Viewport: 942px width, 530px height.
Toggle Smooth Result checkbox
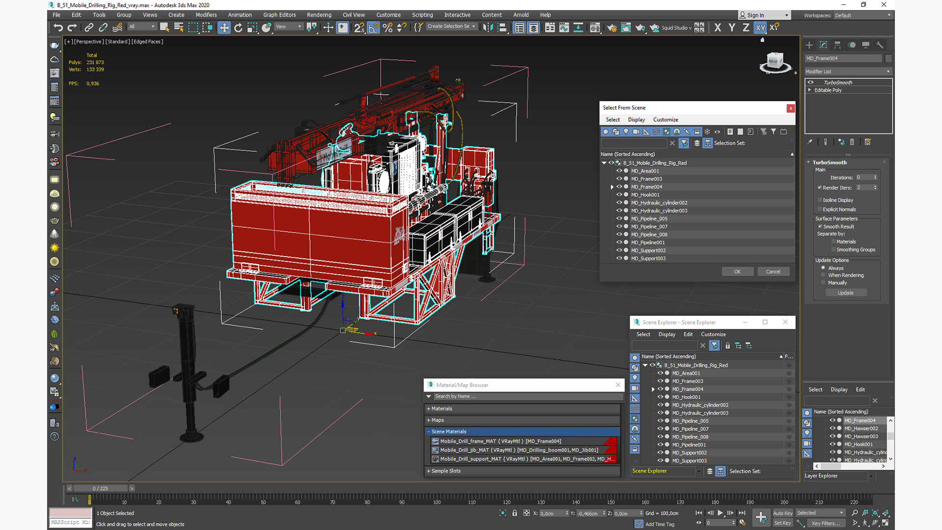[820, 226]
